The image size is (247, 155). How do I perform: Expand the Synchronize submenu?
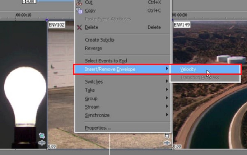(x=123, y=115)
